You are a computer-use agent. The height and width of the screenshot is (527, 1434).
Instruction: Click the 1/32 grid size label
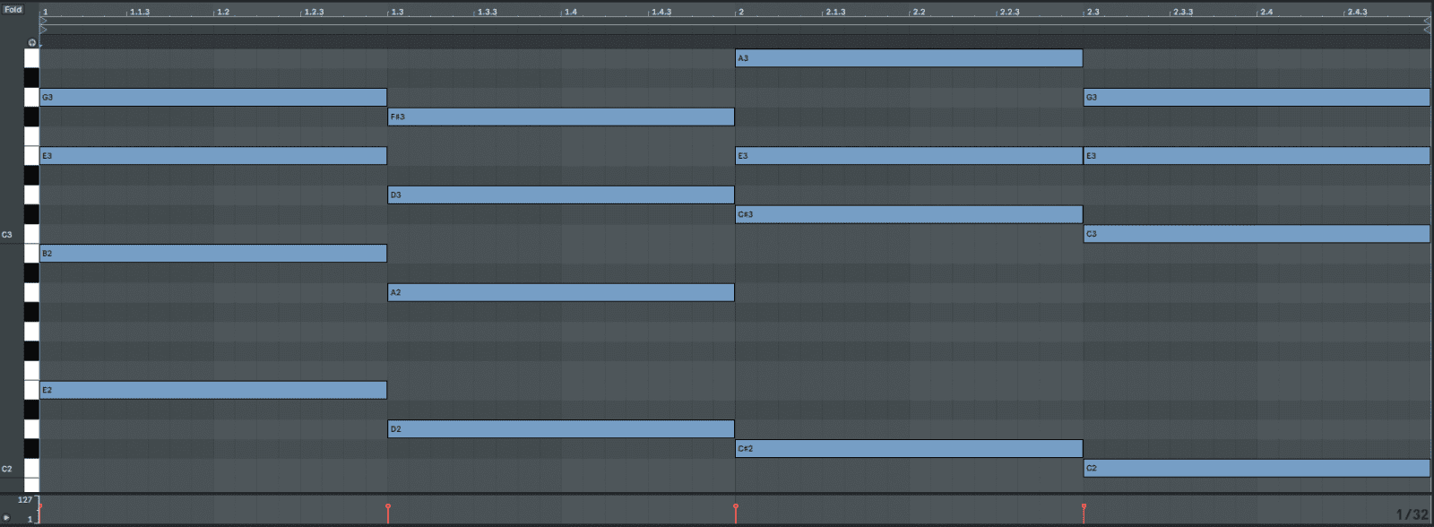[x=1412, y=514]
